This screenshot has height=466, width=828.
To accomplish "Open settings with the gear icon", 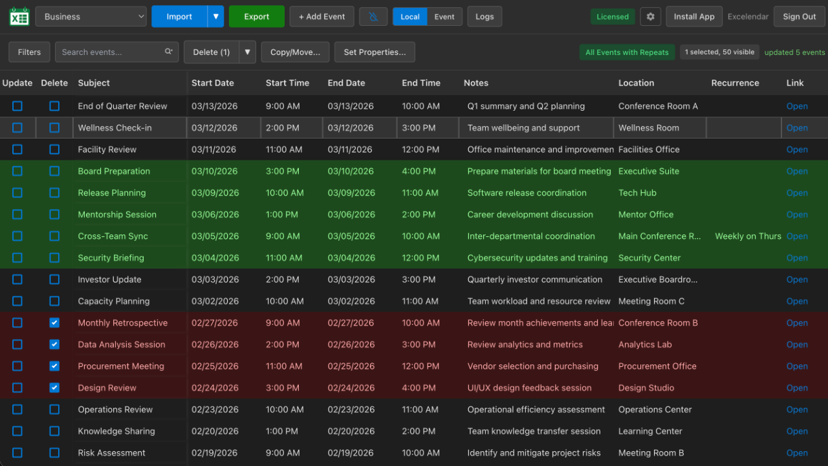I will tap(650, 17).
